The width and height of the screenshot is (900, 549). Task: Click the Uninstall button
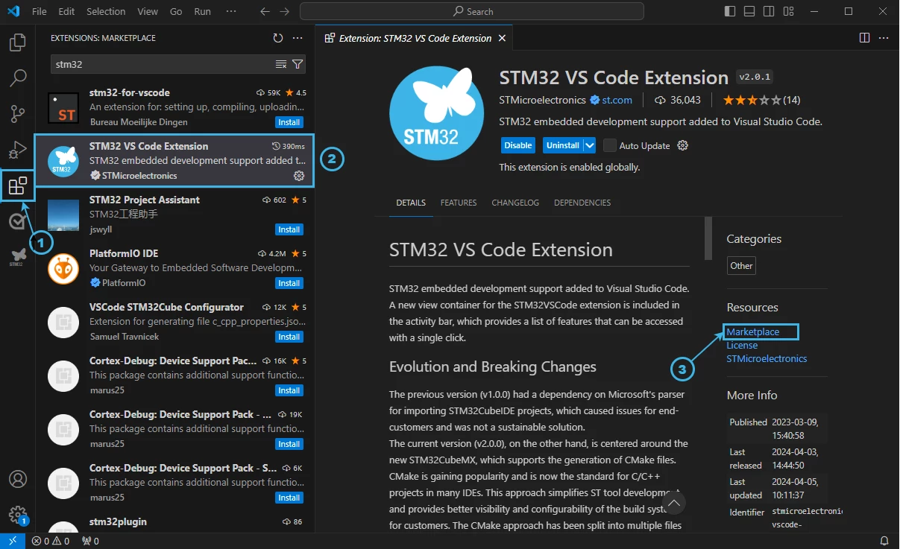coord(563,145)
